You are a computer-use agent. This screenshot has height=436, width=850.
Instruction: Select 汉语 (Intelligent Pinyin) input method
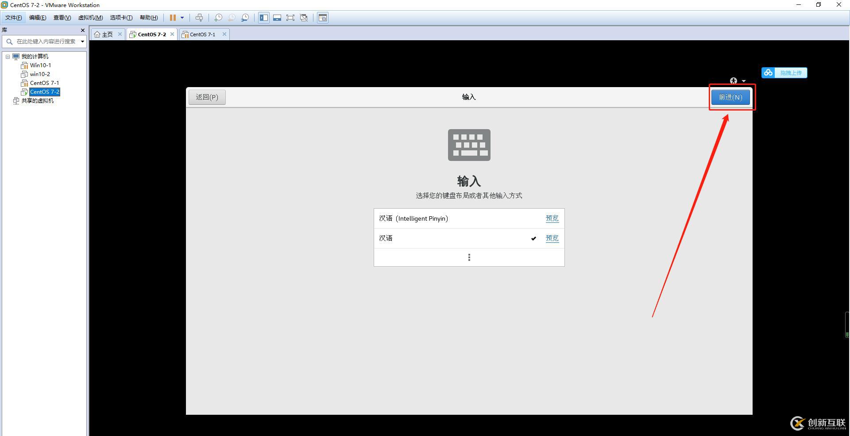(x=469, y=218)
